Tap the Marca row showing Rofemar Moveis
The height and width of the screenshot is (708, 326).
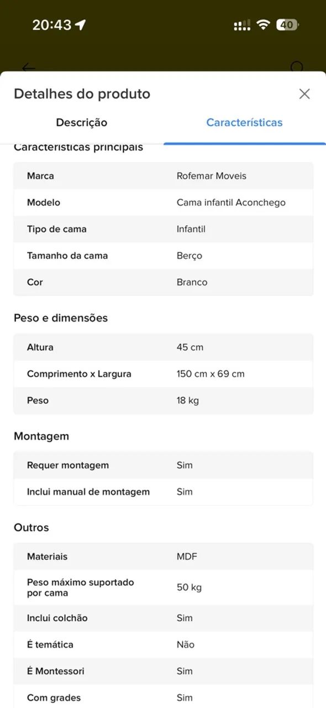[x=164, y=176]
